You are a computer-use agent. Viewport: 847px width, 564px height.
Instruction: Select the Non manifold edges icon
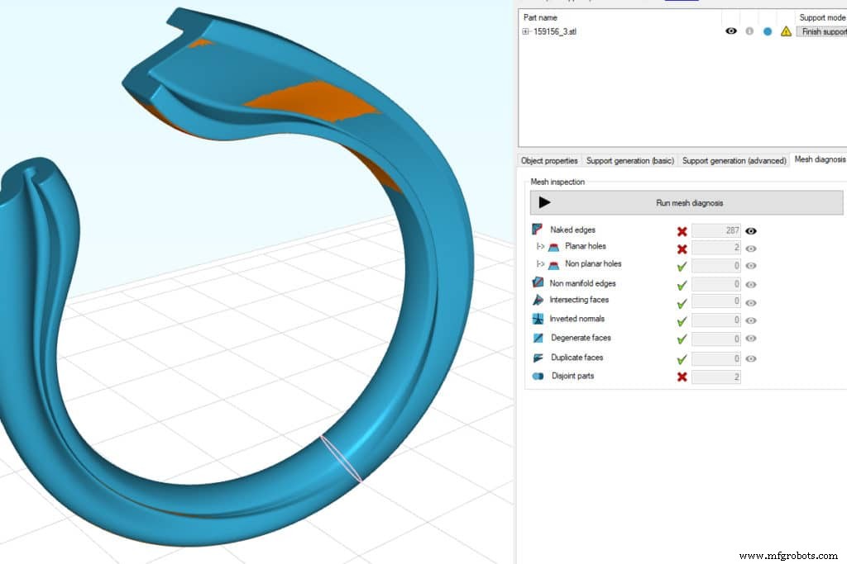[x=538, y=282]
